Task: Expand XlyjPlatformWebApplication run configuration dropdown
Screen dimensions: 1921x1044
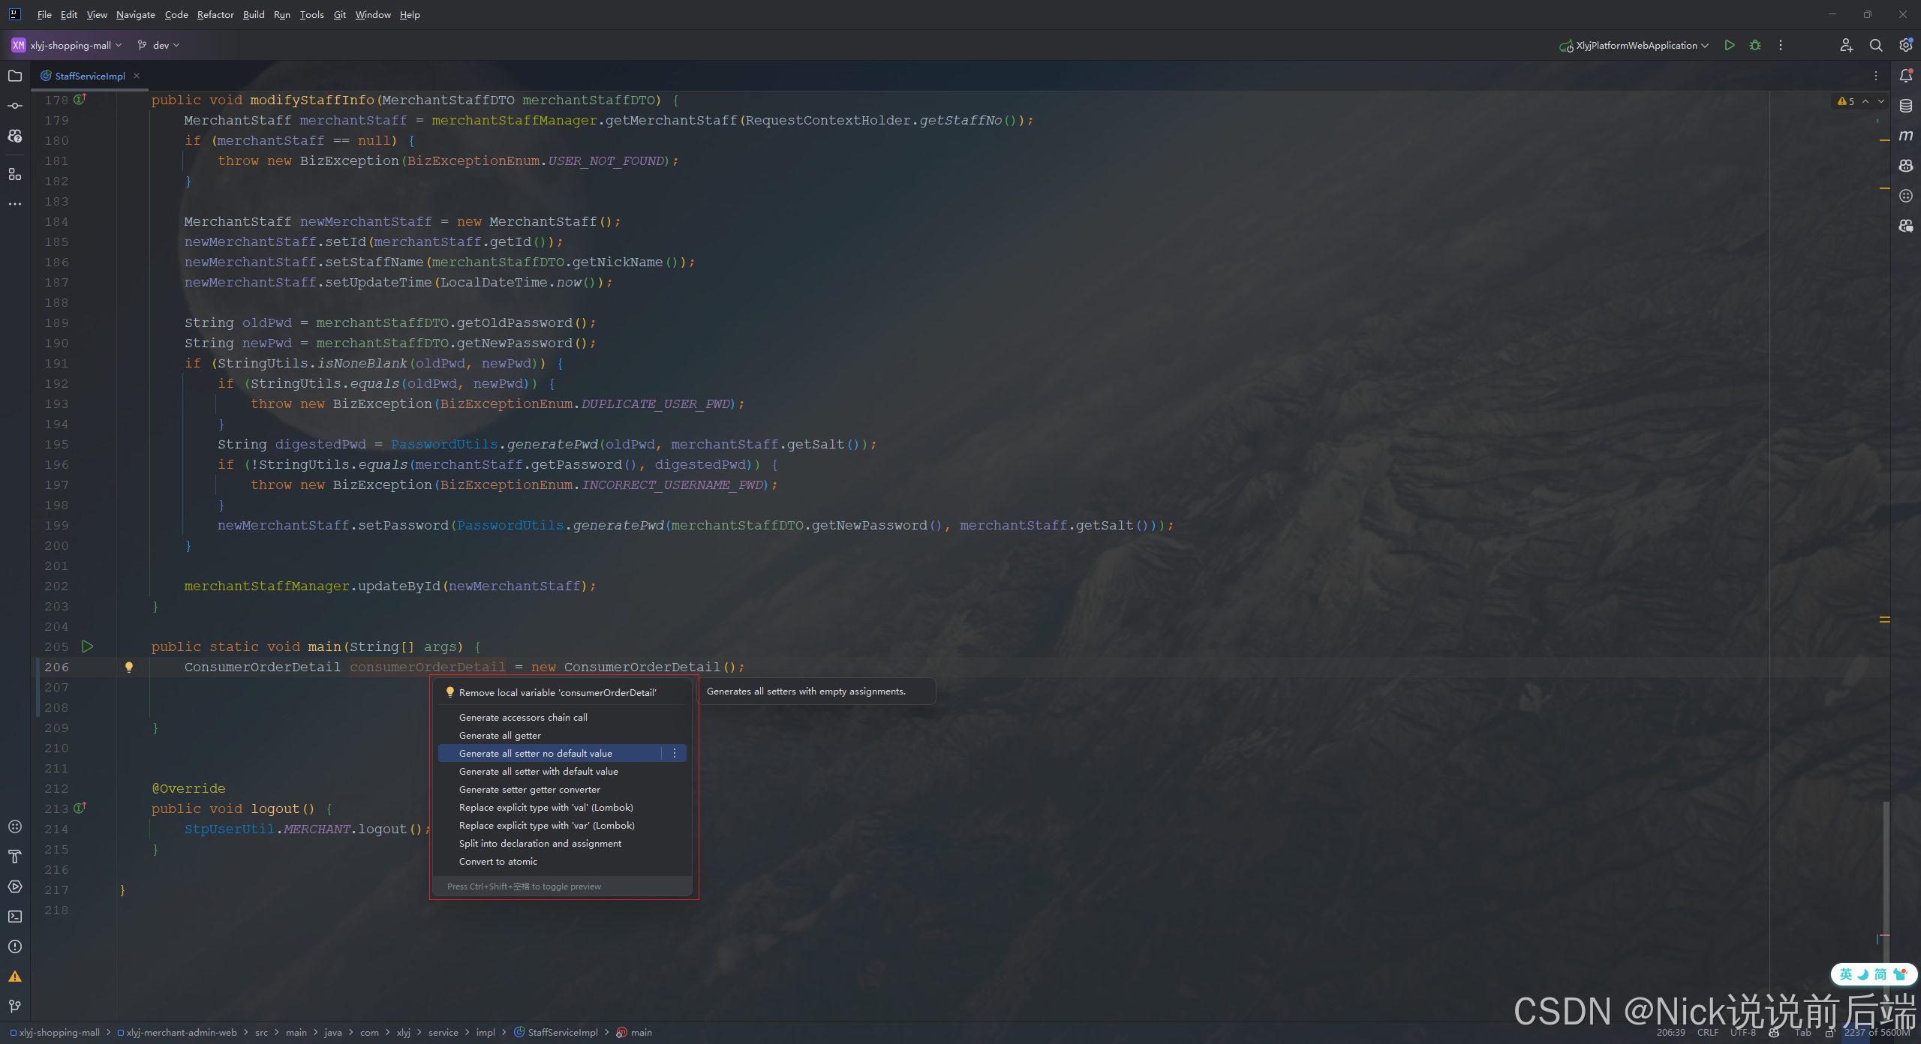Action: click(x=1636, y=45)
